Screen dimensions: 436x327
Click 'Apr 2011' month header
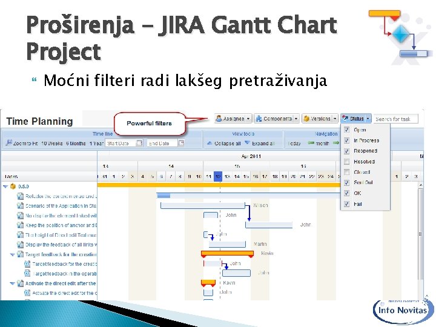251,156
